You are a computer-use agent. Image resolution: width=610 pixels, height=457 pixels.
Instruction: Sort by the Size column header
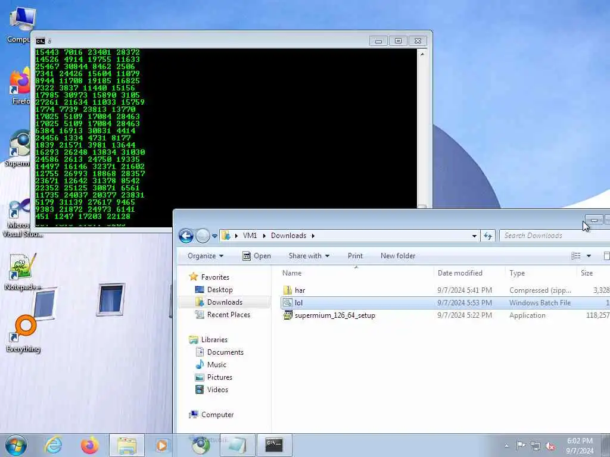[587, 273]
